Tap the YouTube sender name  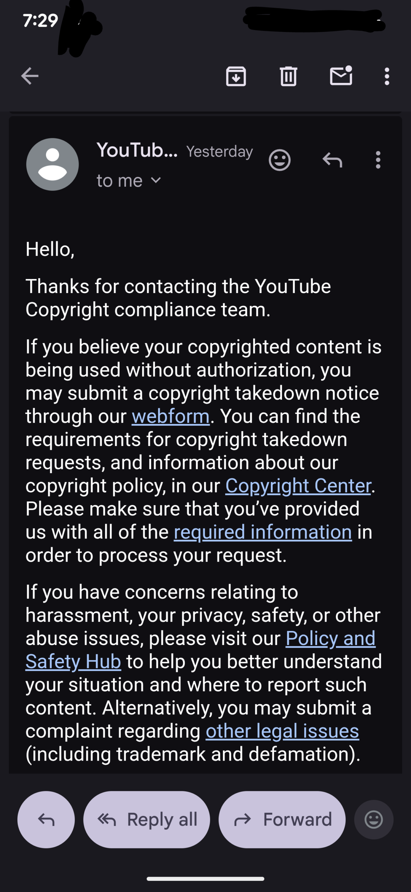click(x=137, y=150)
